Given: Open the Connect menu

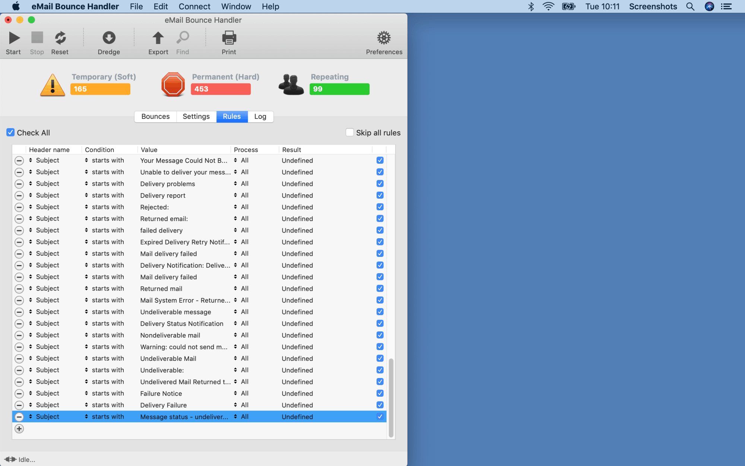Looking at the screenshot, I should point(194,6).
